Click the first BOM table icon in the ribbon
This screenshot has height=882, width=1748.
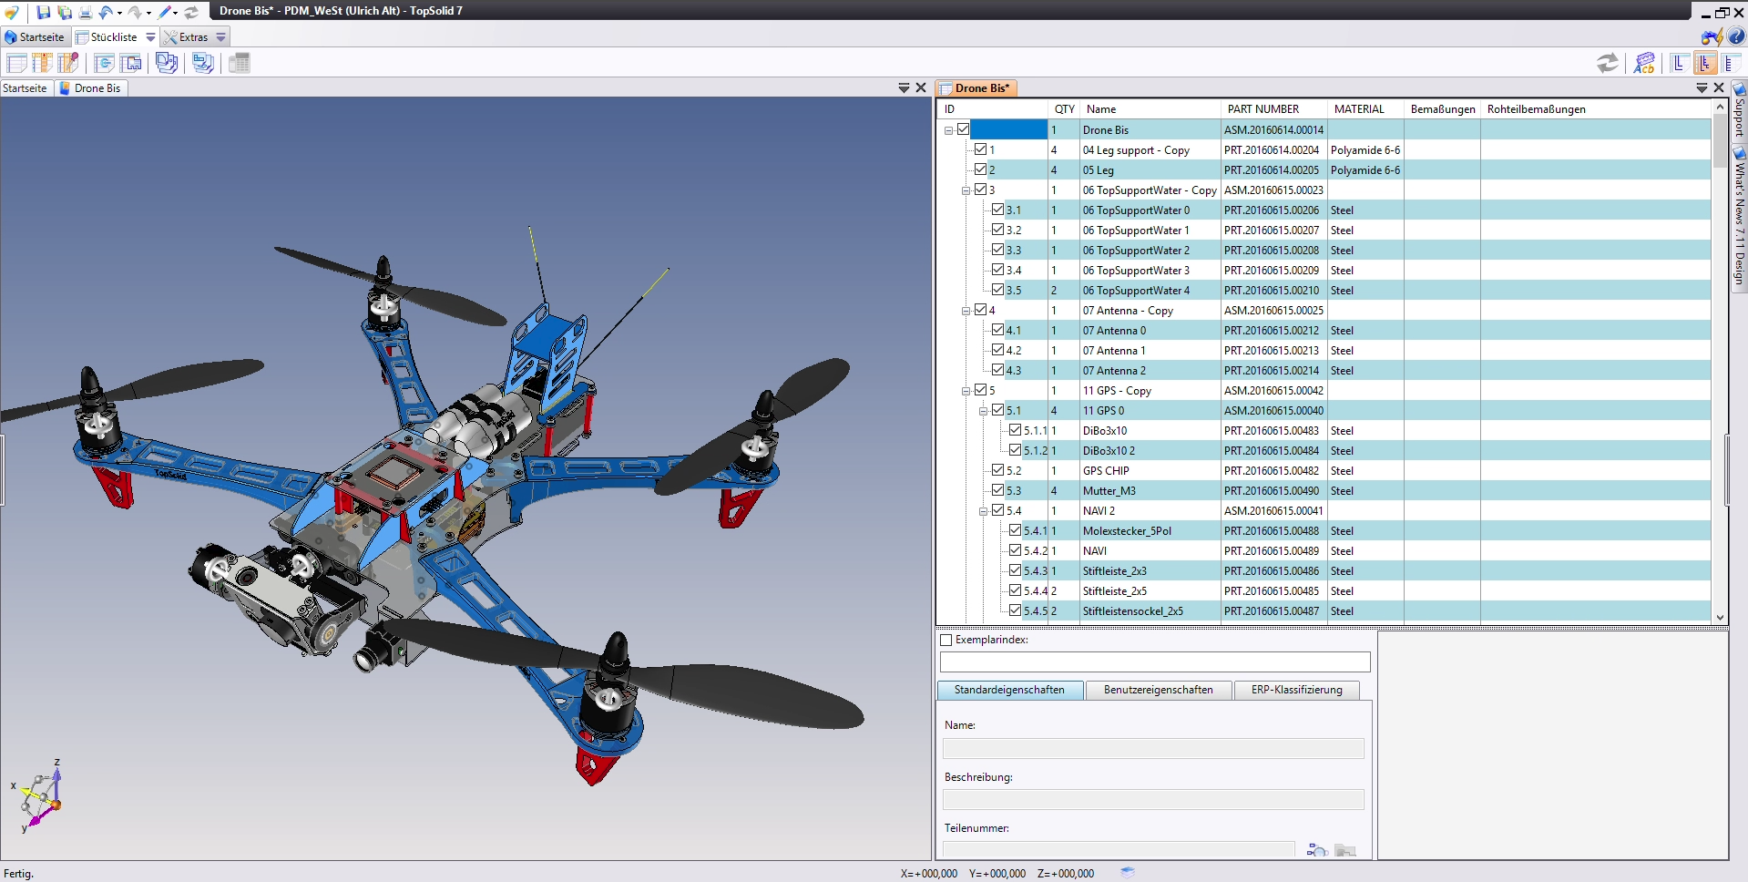[16, 63]
